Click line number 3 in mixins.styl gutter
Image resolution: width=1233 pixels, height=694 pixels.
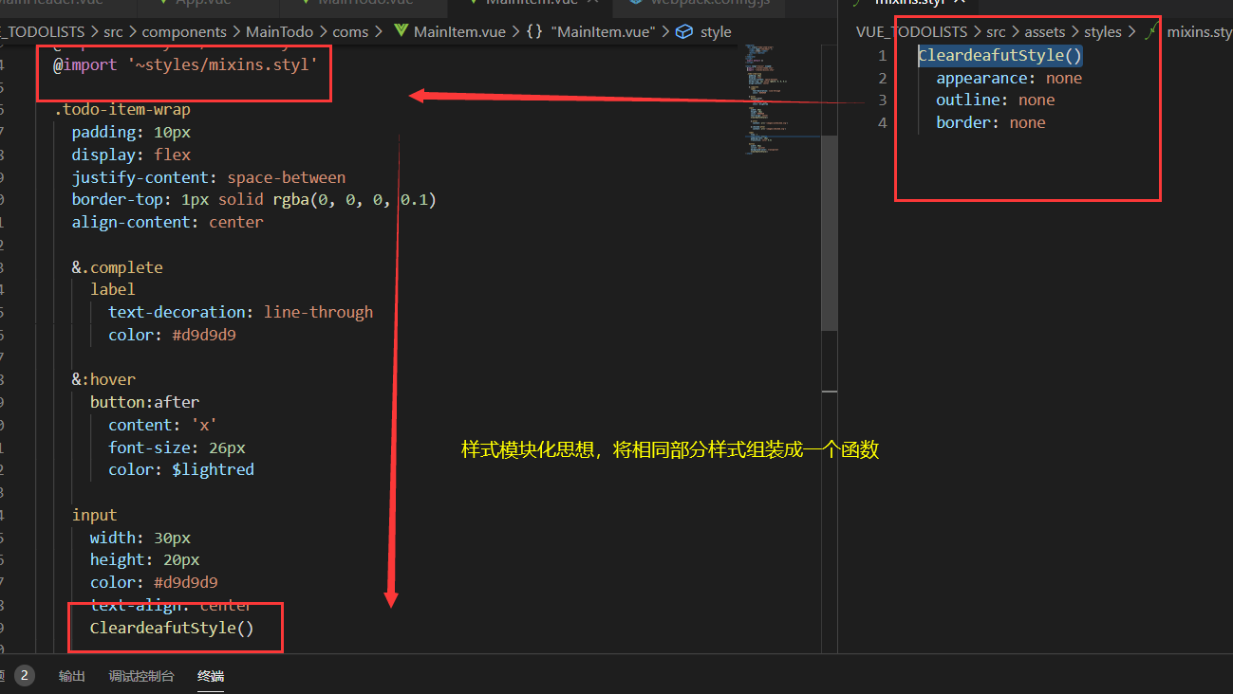pos(883,100)
